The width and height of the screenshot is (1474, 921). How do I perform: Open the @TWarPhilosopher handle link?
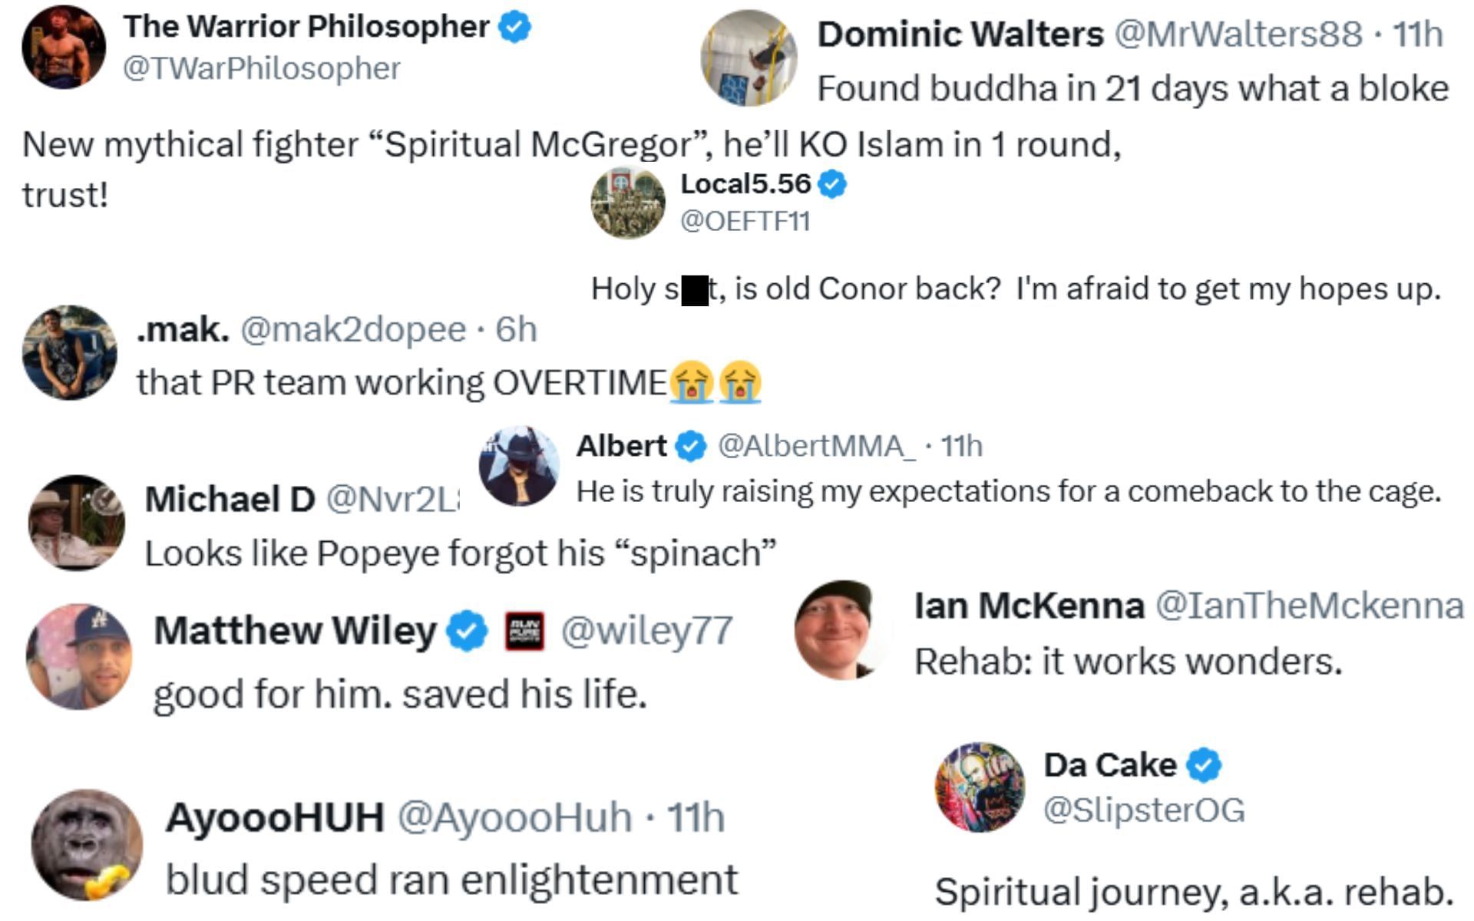pyautogui.click(x=261, y=68)
